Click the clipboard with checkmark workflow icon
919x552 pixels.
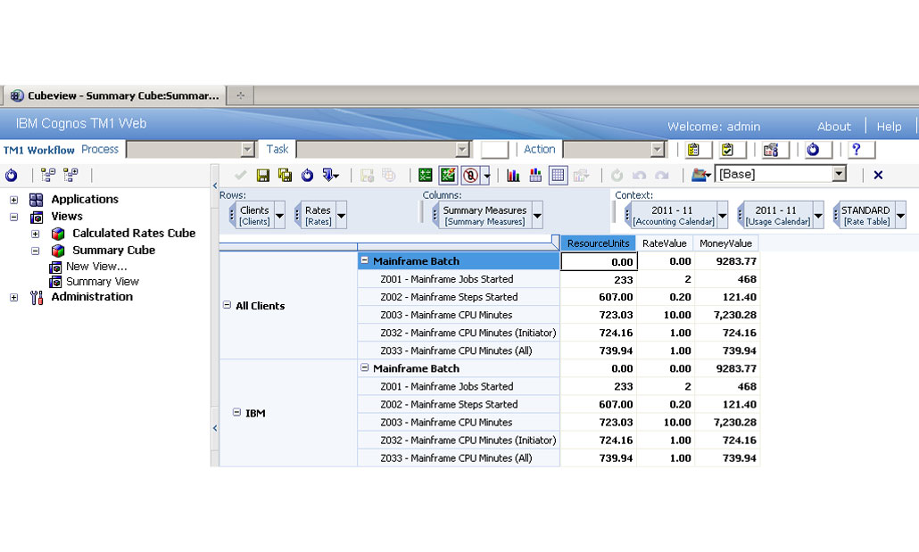727,150
